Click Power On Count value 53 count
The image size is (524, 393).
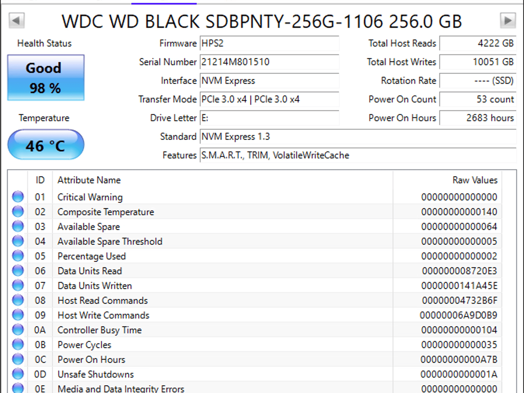point(478,99)
